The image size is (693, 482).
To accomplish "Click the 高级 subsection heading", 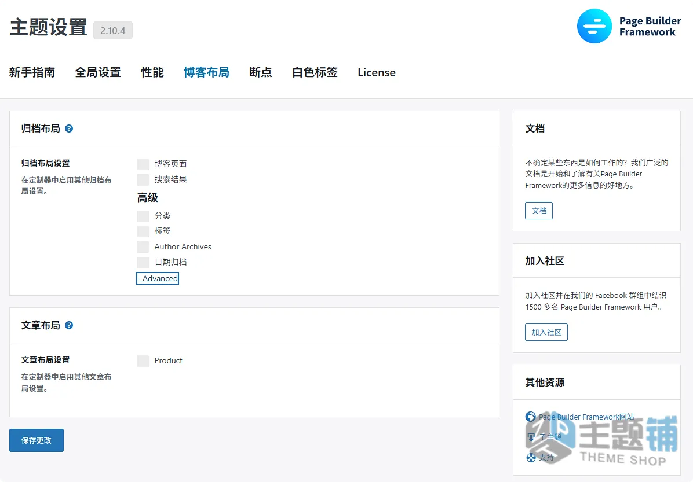I will pyautogui.click(x=148, y=198).
